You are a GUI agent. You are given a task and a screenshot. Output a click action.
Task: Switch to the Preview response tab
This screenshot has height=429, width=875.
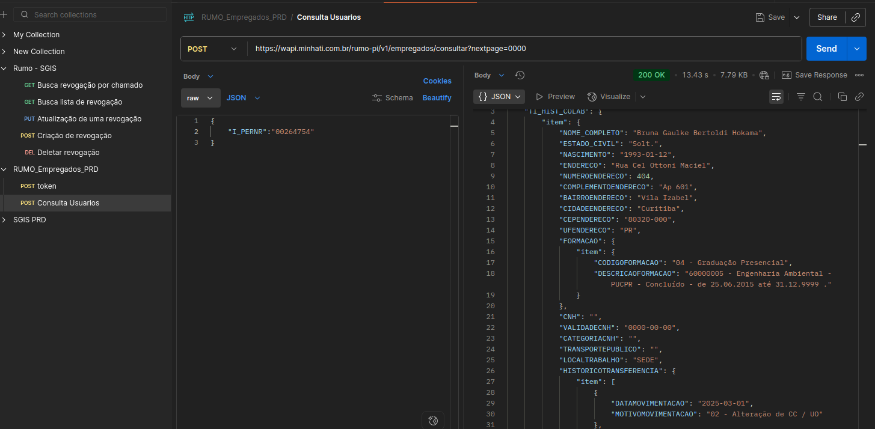click(555, 97)
